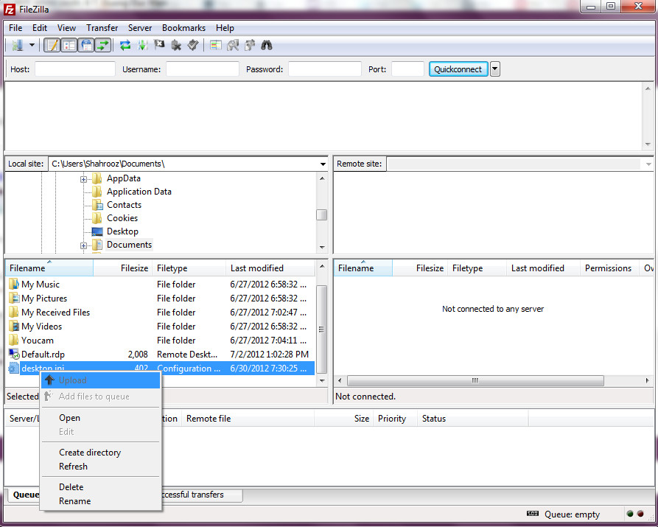Click the My Videos folder icon
The width and height of the screenshot is (658, 527).
pos(14,327)
